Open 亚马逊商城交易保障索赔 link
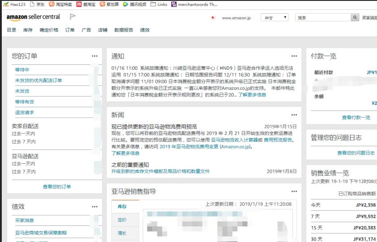The width and height of the screenshot is (377, 242). click(41, 233)
